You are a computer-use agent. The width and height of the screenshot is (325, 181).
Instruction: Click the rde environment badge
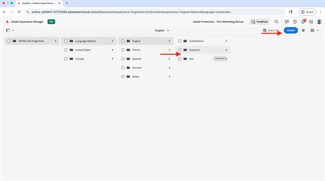coord(51,22)
